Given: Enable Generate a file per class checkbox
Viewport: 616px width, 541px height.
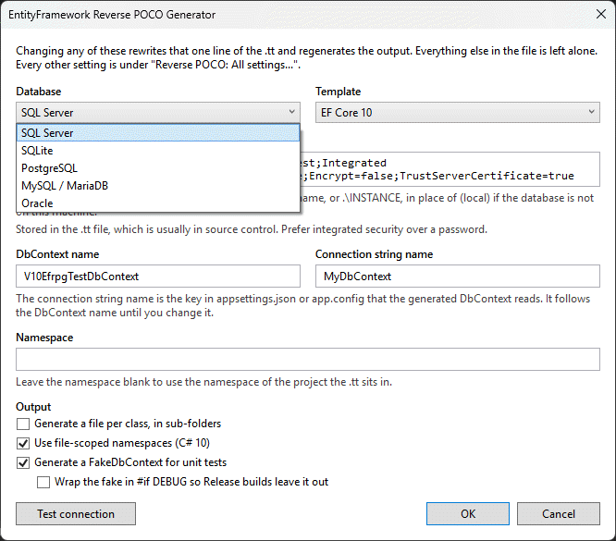Looking at the screenshot, I should point(23,424).
